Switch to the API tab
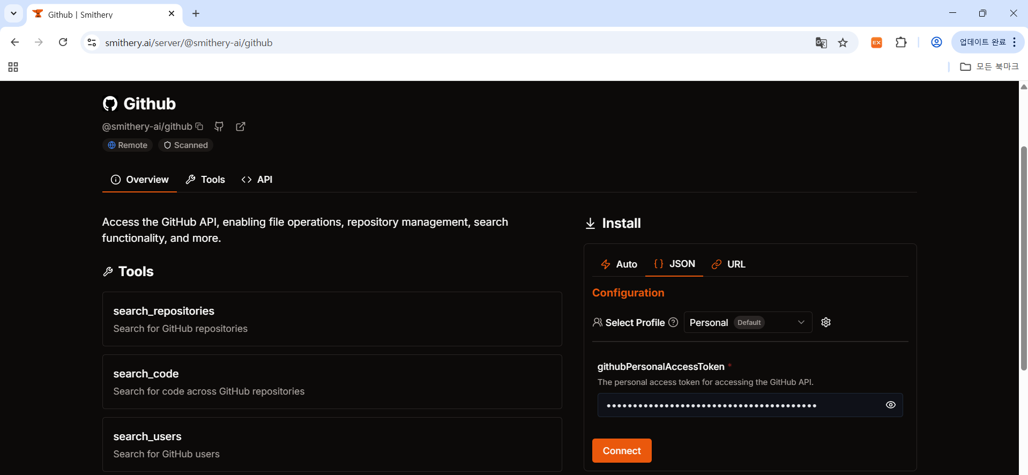Viewport: 1028px width, 475px height. [257, 180]
